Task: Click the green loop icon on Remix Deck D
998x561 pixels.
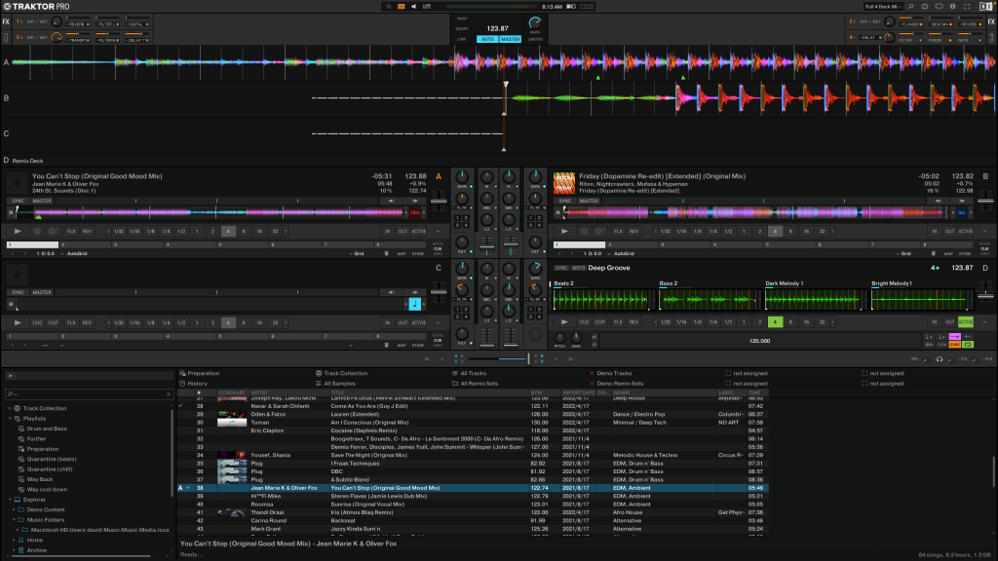Action: [x=968, y=345]
